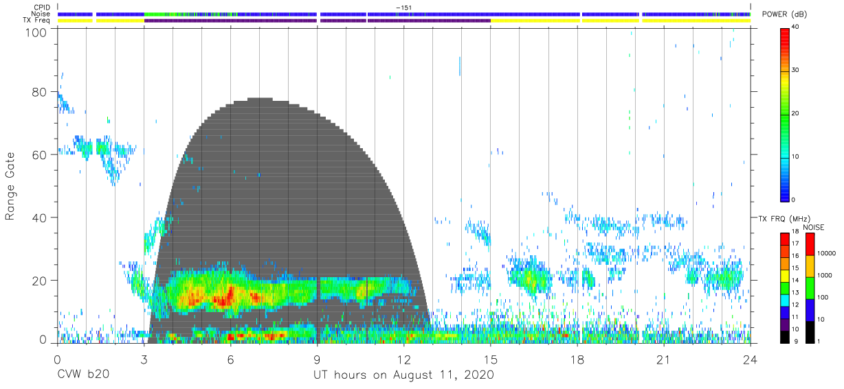844x389 pixels.
Task: Select the cyan 12-13 MHz frequency swatch
Action: pyautogui.click(x=786, y=300)
